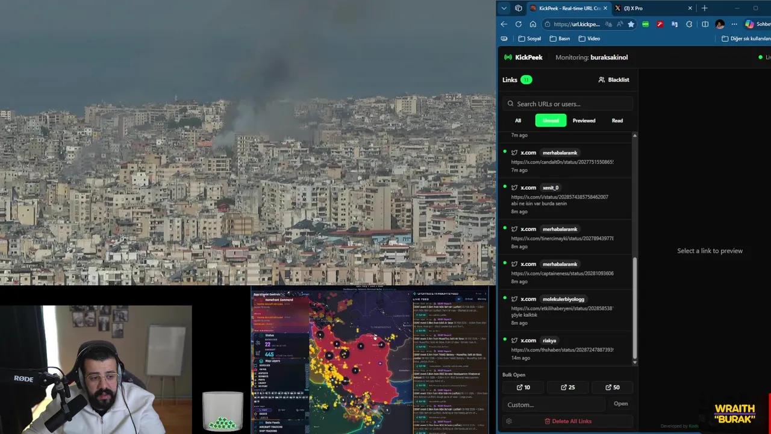Screen dimensions: 771x434
Task: Open the candalt0n status link
Action: point(563,162)
